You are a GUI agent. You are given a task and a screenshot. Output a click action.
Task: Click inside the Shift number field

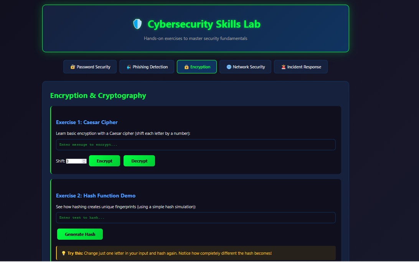(73, 161)
